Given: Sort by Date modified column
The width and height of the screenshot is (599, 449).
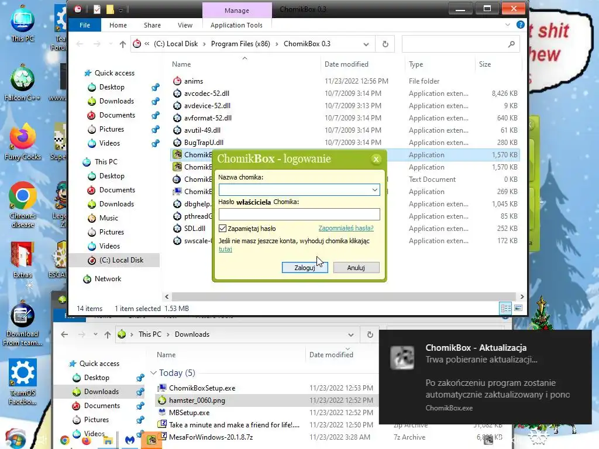Looking at the screenshot, I should coord(346,64).
